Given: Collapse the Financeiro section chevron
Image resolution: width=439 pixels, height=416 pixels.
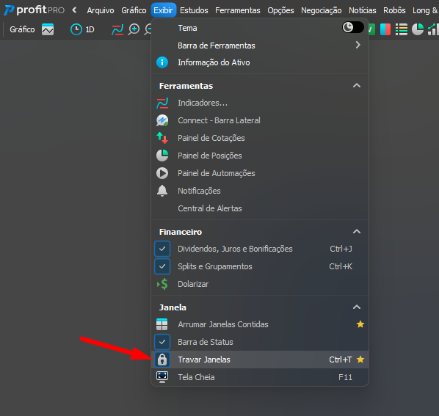Looking at the screenshot, I should (x=357, y=232).
